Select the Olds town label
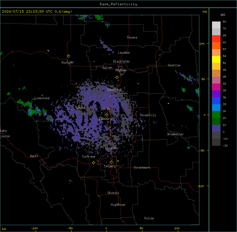The image size is (237, 232). click(107, 109)
